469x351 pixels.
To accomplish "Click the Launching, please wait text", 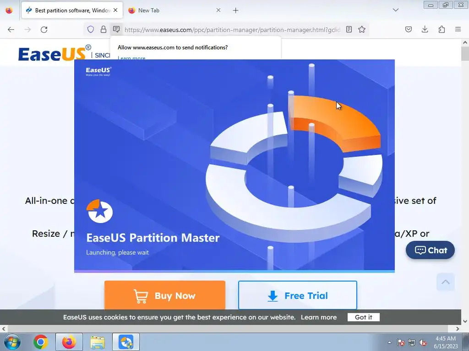I will 117,252.
